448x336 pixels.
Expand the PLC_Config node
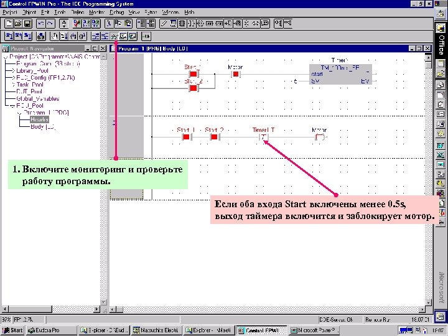14,78
